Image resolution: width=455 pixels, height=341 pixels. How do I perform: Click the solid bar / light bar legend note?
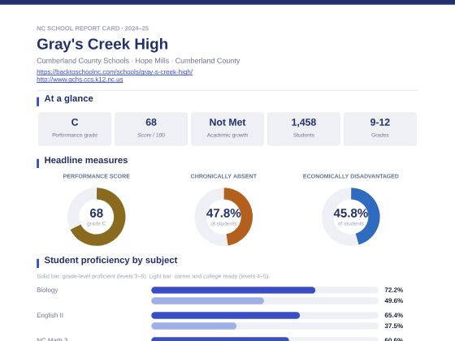pyautogui.click(x=153, y=276)
